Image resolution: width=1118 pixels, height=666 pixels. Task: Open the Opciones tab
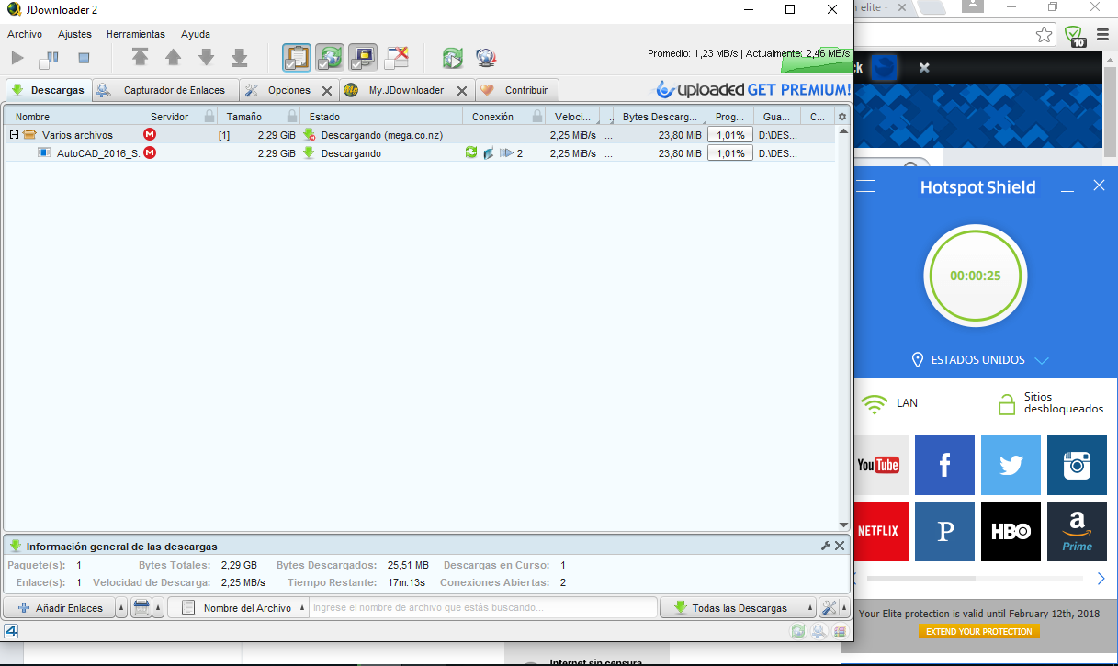click(288, 90)
